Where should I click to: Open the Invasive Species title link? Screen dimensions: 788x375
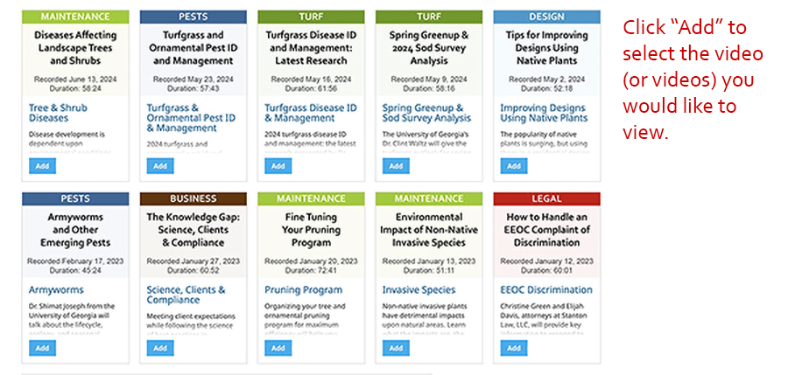tap(419, 290)
